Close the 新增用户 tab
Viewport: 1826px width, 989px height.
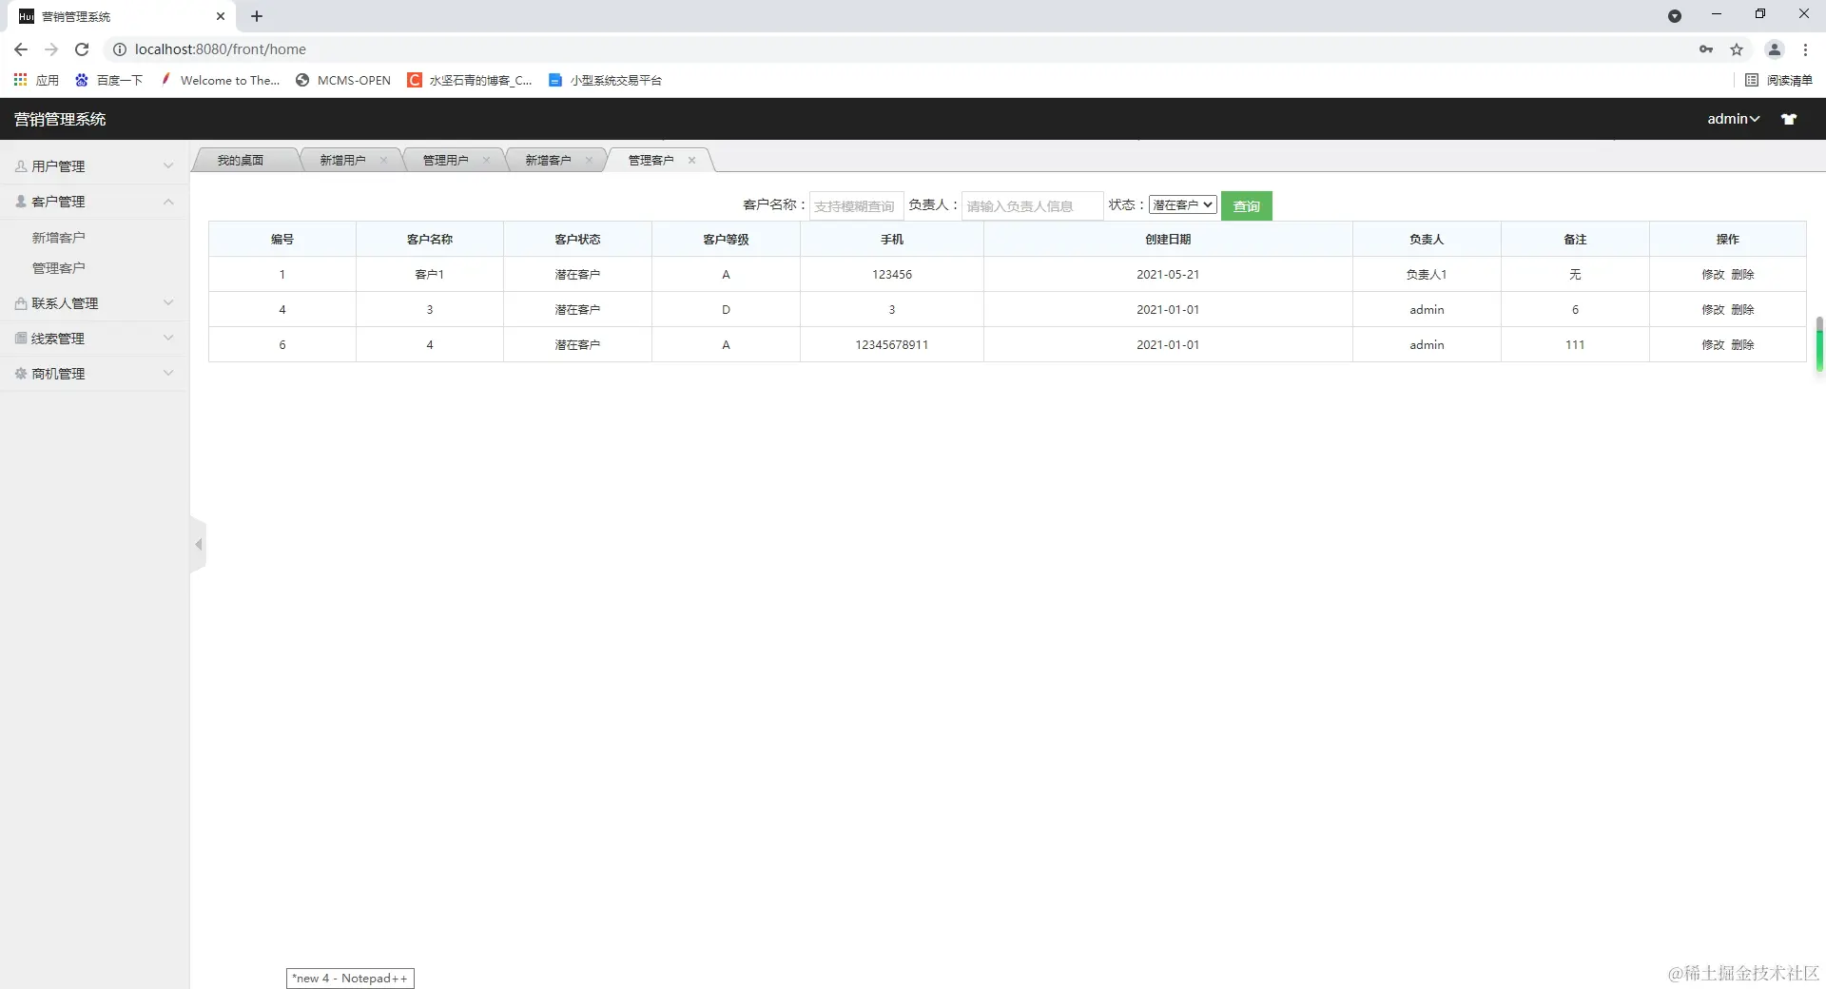click(x=384, y=160)
